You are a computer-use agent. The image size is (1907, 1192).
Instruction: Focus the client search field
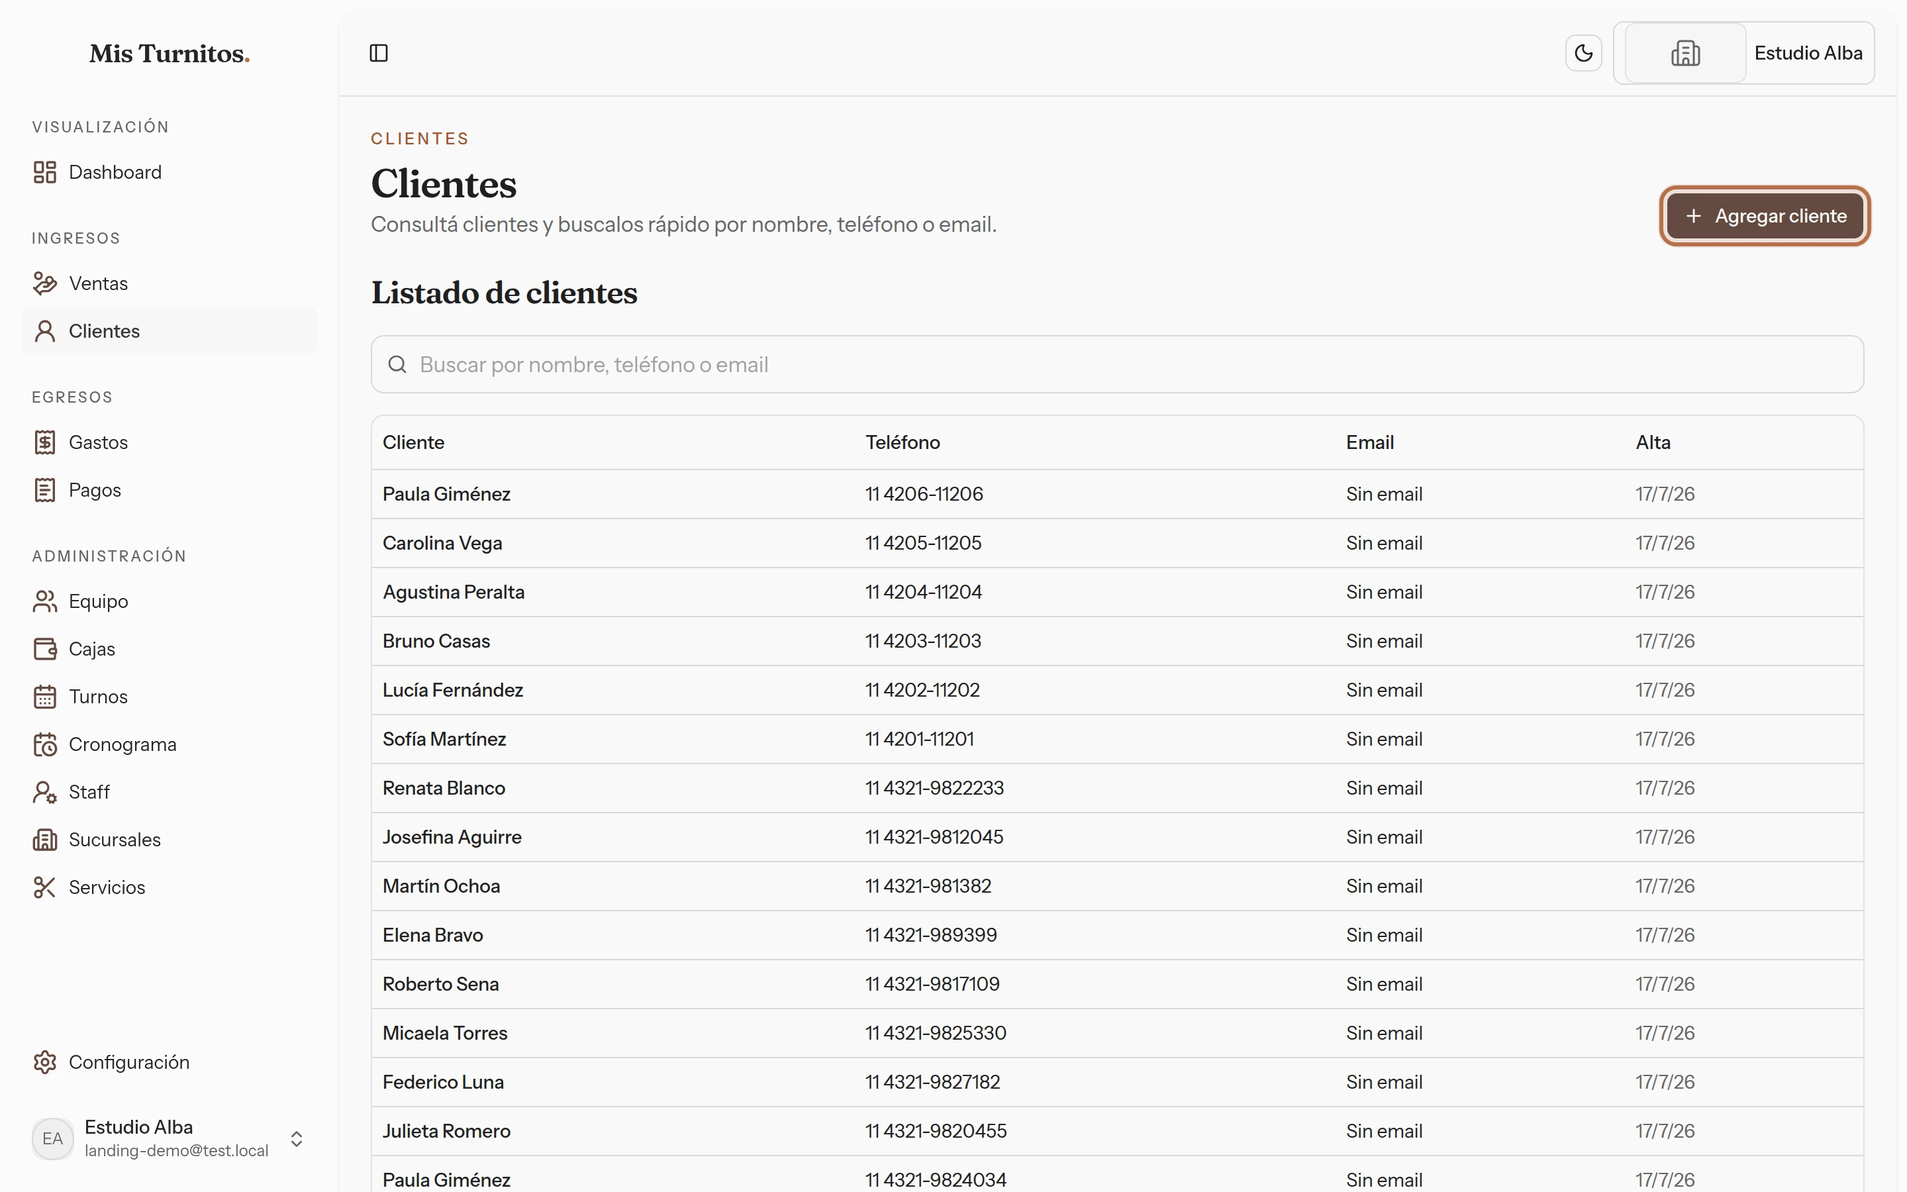(1116, 364)
